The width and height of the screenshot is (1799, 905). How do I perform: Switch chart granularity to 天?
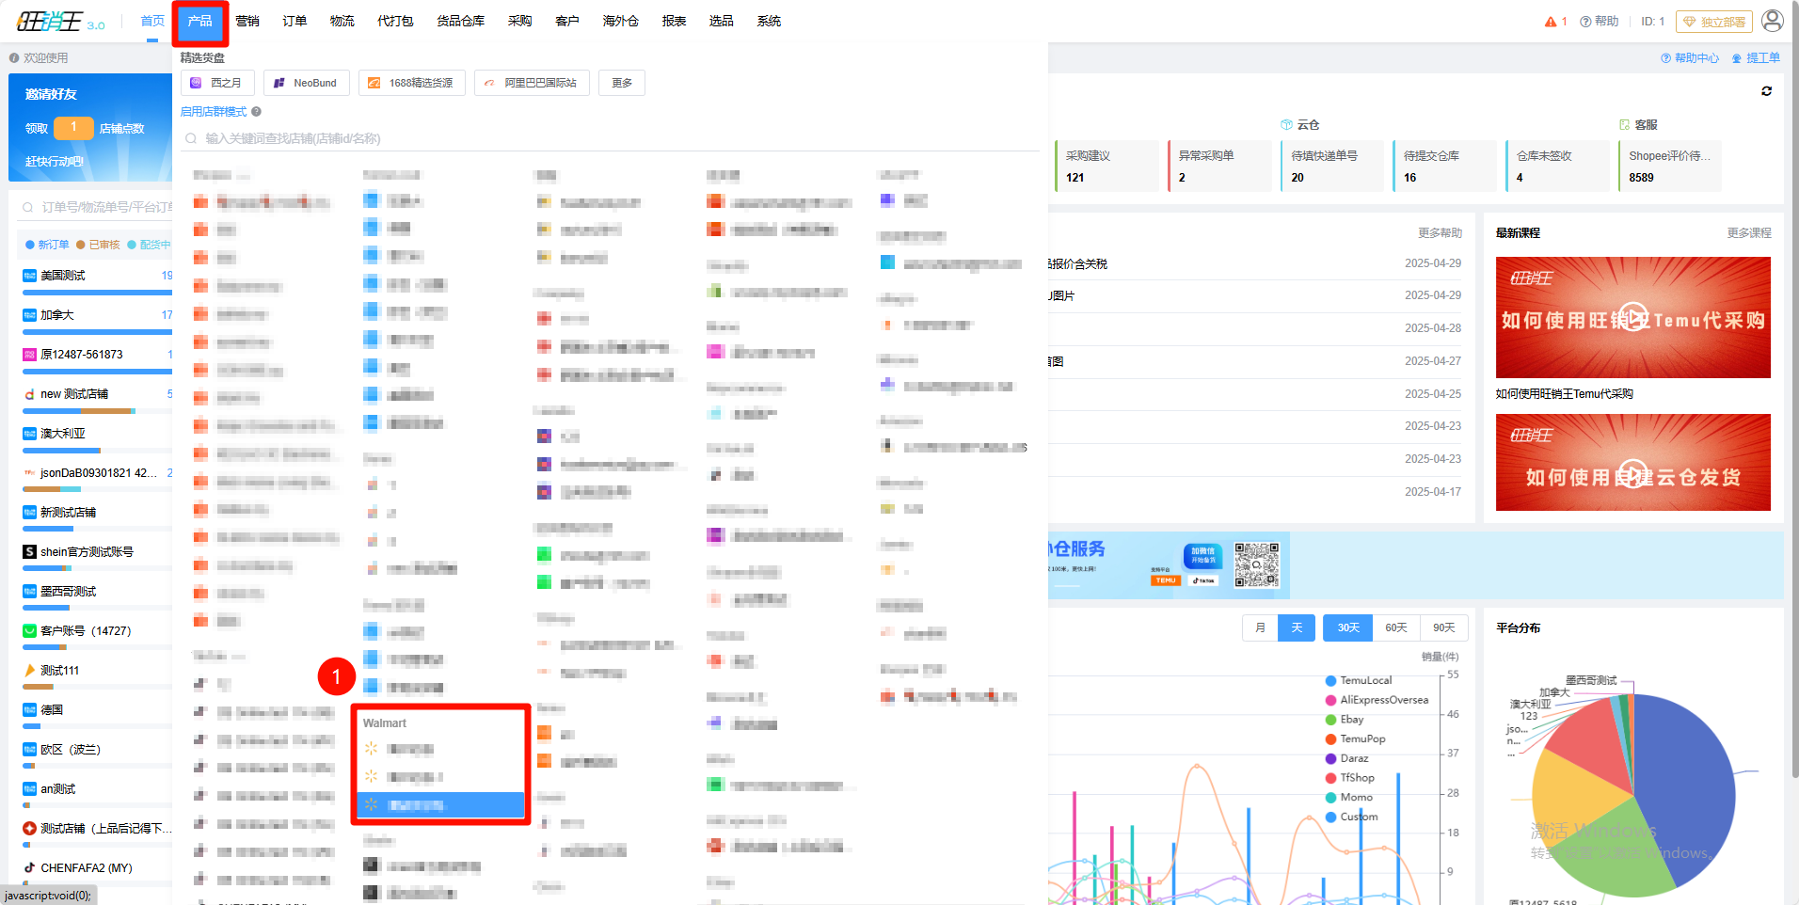click(x=1297, y=627)
